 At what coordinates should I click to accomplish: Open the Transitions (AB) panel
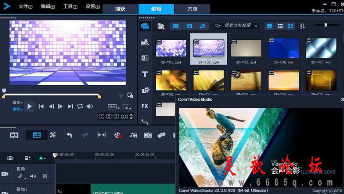pos(145,58)
